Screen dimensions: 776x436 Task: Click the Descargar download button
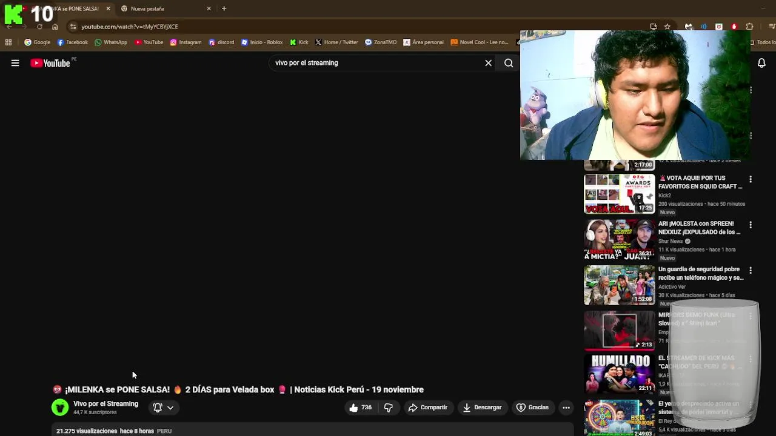(x=482, y=408)
